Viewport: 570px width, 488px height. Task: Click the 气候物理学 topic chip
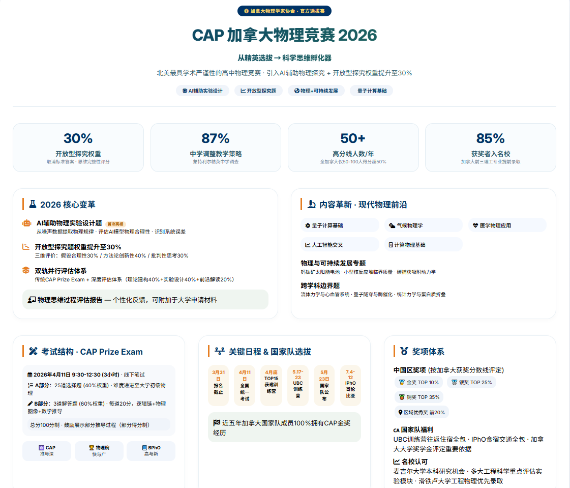point(423,225)
